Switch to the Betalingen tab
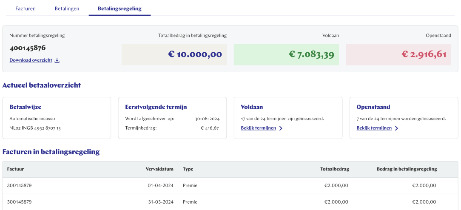The image size is (461, 210). [x=67, y=9]
